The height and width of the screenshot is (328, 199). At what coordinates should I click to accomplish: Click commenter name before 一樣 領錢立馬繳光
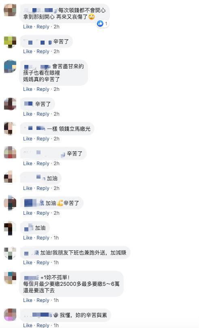[x=34, y=128]
